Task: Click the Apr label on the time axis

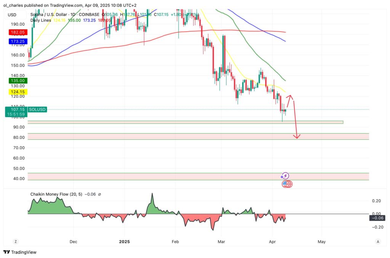Action: point(272,242)
